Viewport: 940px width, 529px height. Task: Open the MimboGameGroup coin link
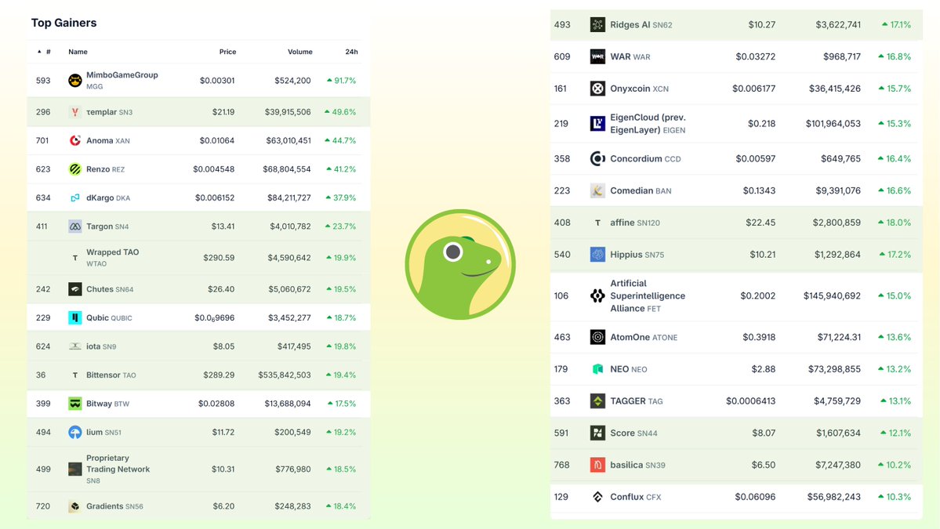[x=122, y=80]
